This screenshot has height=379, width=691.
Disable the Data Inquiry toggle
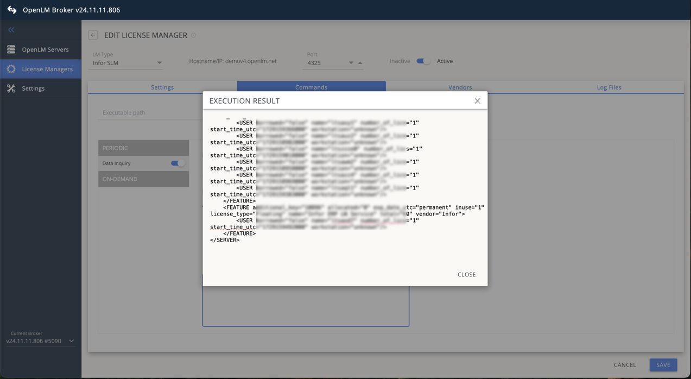(176, 163)
